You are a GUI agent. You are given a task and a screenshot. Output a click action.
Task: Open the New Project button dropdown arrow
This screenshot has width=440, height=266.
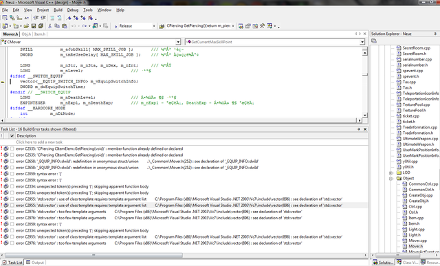(10, 26)
